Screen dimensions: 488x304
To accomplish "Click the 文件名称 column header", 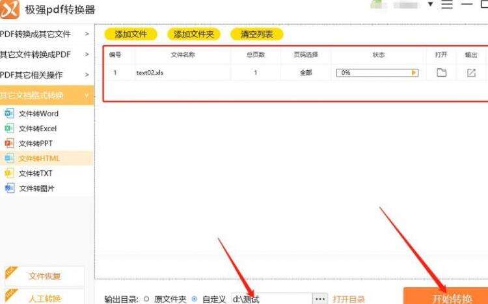I will pyautogui.click(x=183, y=55).
